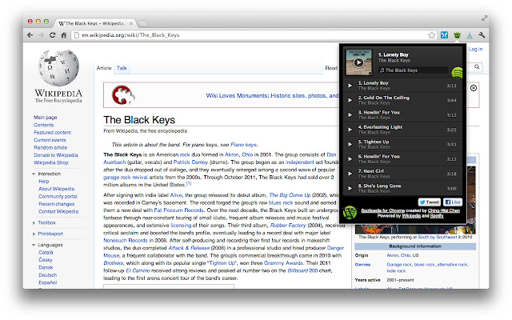
Task: Play track 1 Lonely Boy
Action: [350, 86]
